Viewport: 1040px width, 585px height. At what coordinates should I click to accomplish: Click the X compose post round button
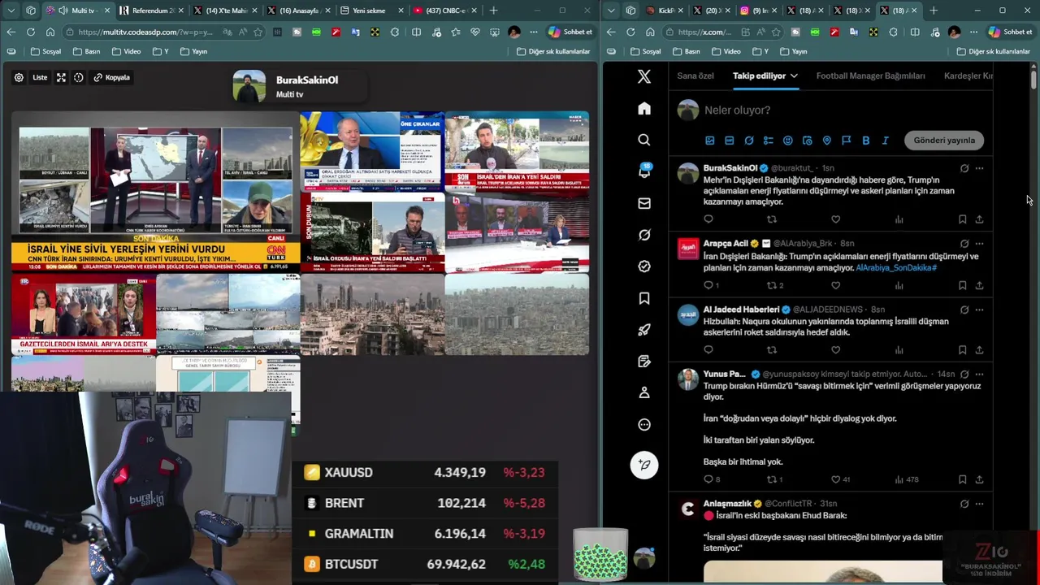tap(644, 465)
